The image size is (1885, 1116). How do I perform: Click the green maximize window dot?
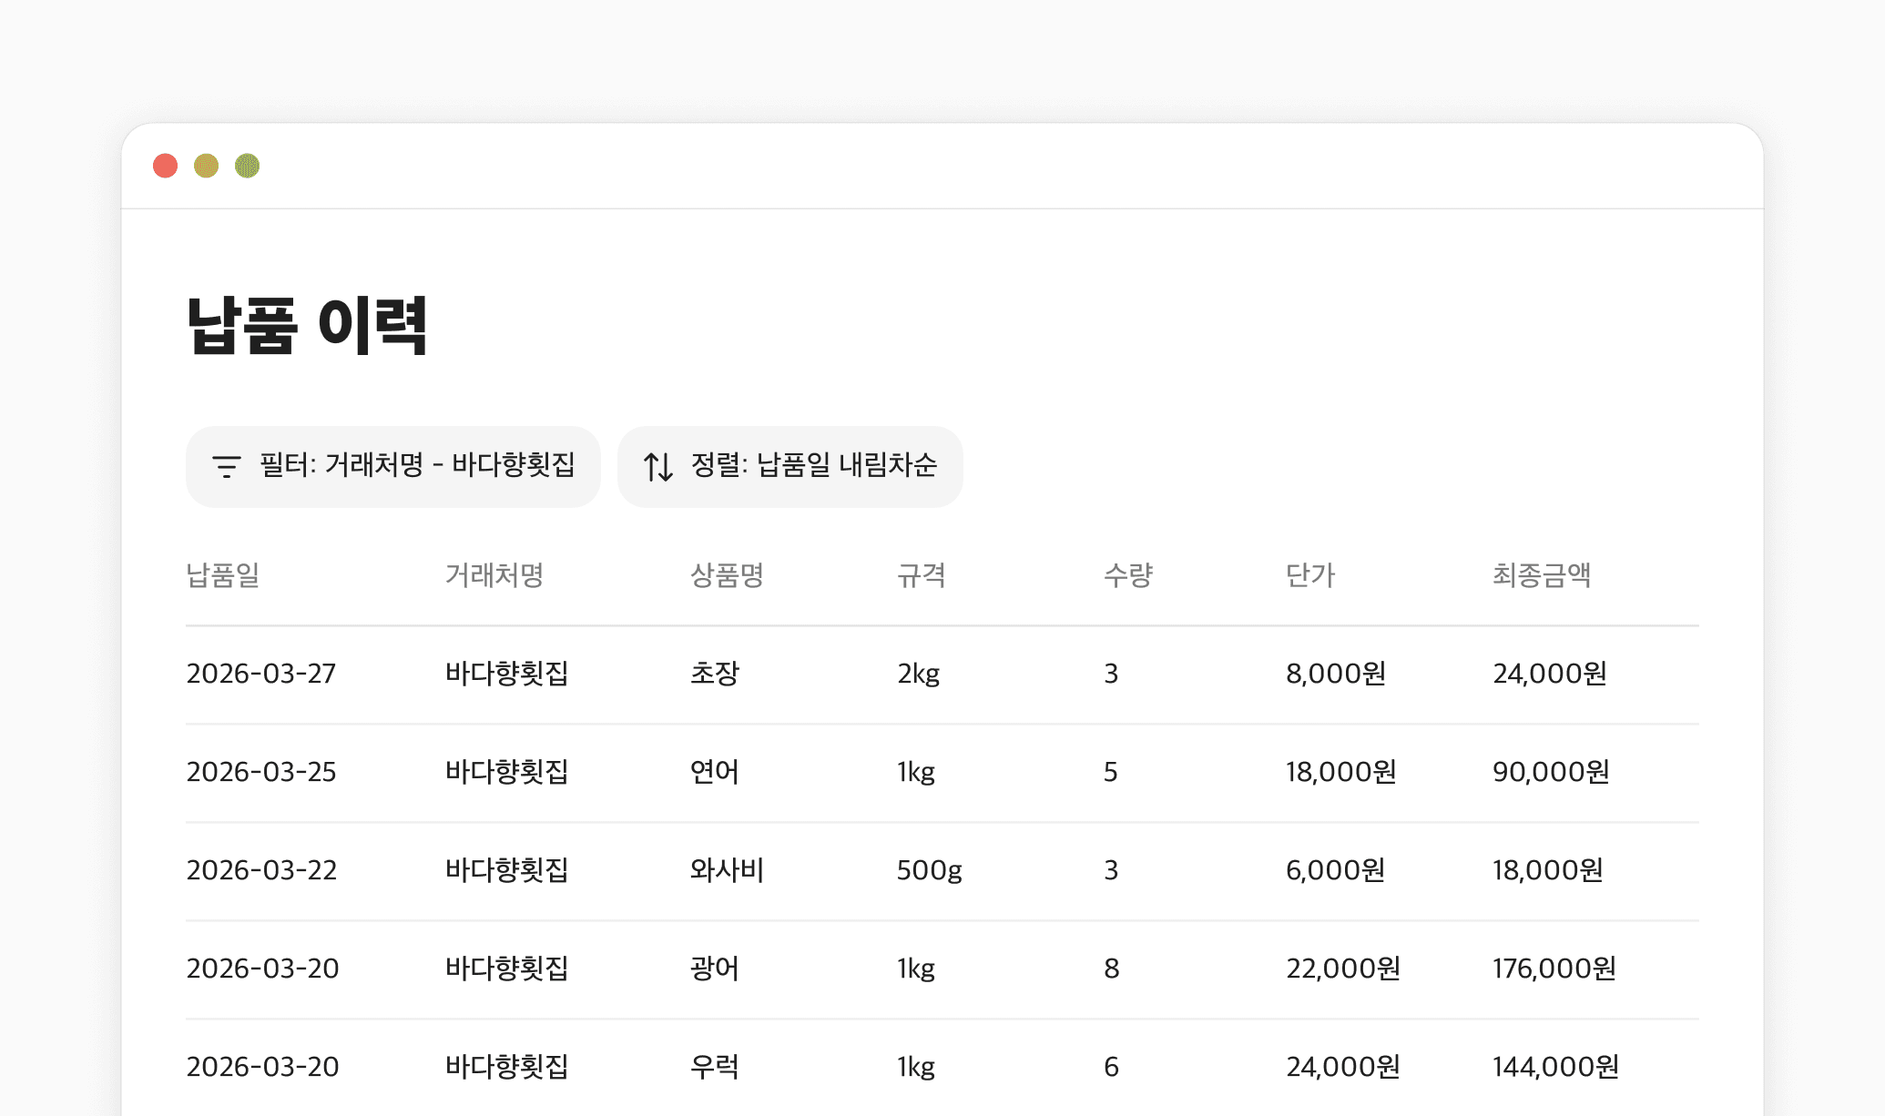click(247, 166)
